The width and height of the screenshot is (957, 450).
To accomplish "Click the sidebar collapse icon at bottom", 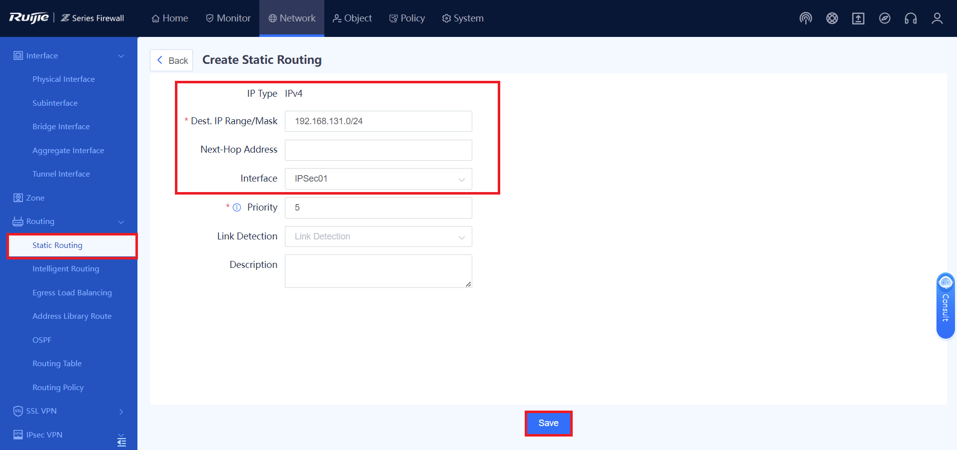I will tap(121, 442).
